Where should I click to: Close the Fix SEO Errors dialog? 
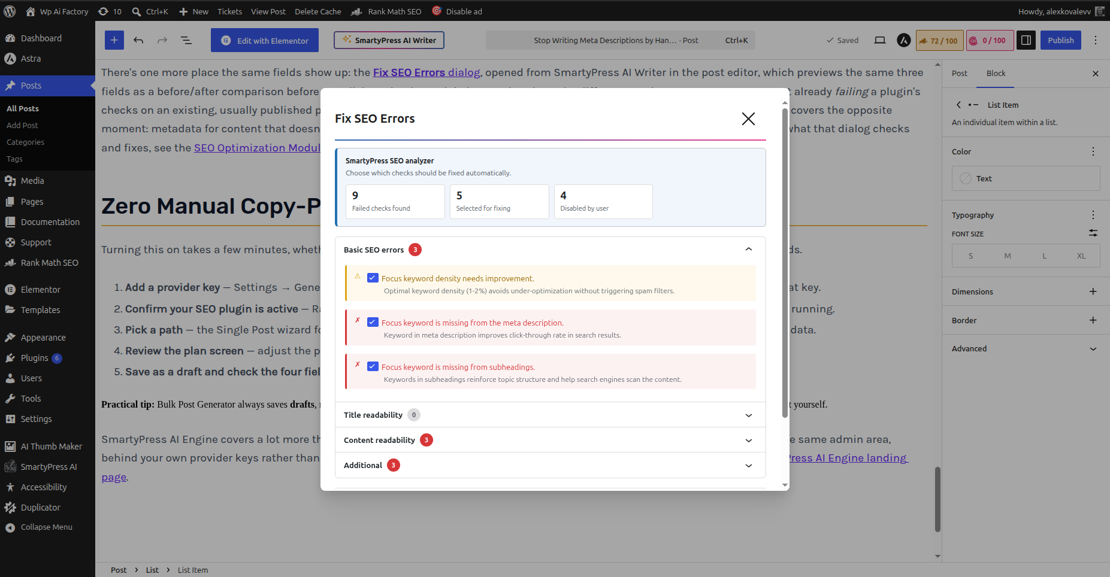point(748,119)
